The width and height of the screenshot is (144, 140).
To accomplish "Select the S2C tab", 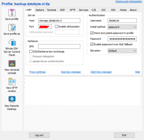I will [103, 10].
